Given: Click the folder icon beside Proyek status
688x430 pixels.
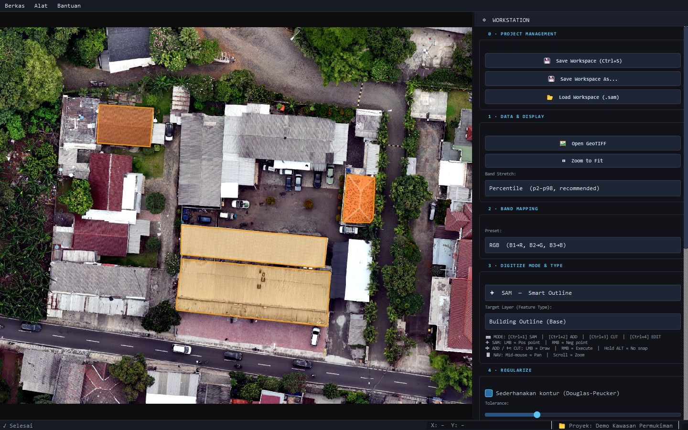Looking at the screenshot, I should [x=562, y=426].
